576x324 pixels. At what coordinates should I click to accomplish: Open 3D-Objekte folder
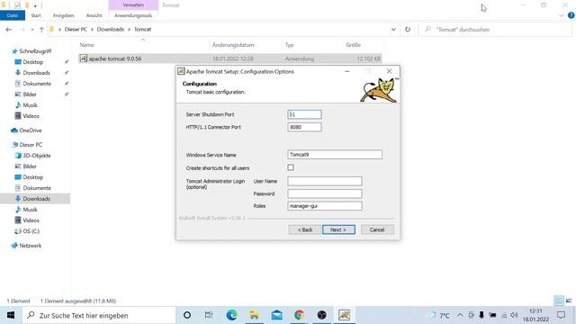click(37, 156)
